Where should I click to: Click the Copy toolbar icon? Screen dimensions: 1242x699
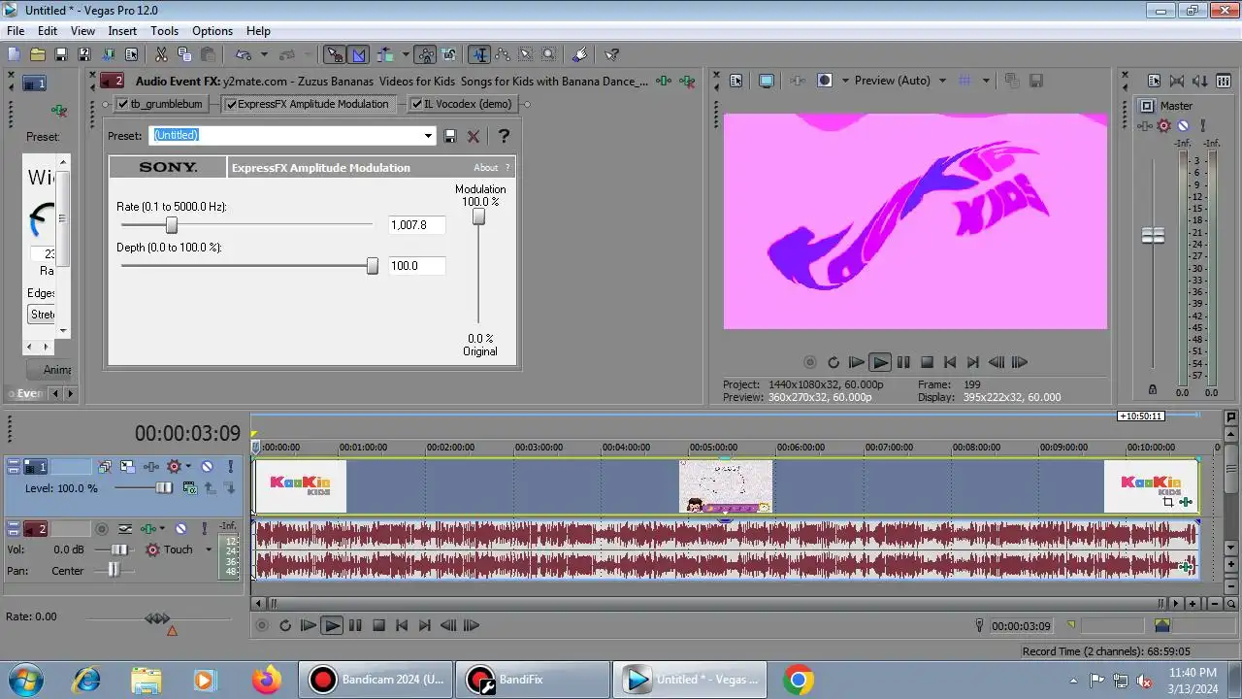[183, 54]
